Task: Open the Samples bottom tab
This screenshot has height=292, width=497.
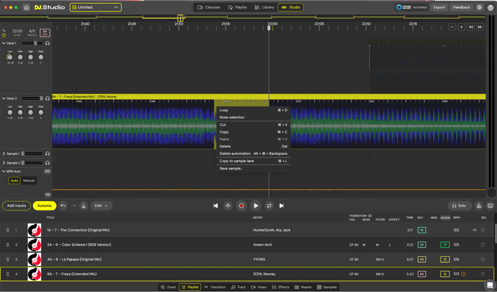Action: tap(327, 287)
